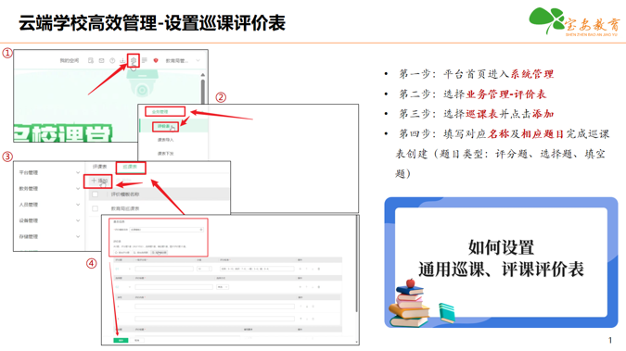Image resolution: width=626 pixels, height=351 pixels.
Task: Switch to the 巡课表 tab
Action: pos(130,167)
